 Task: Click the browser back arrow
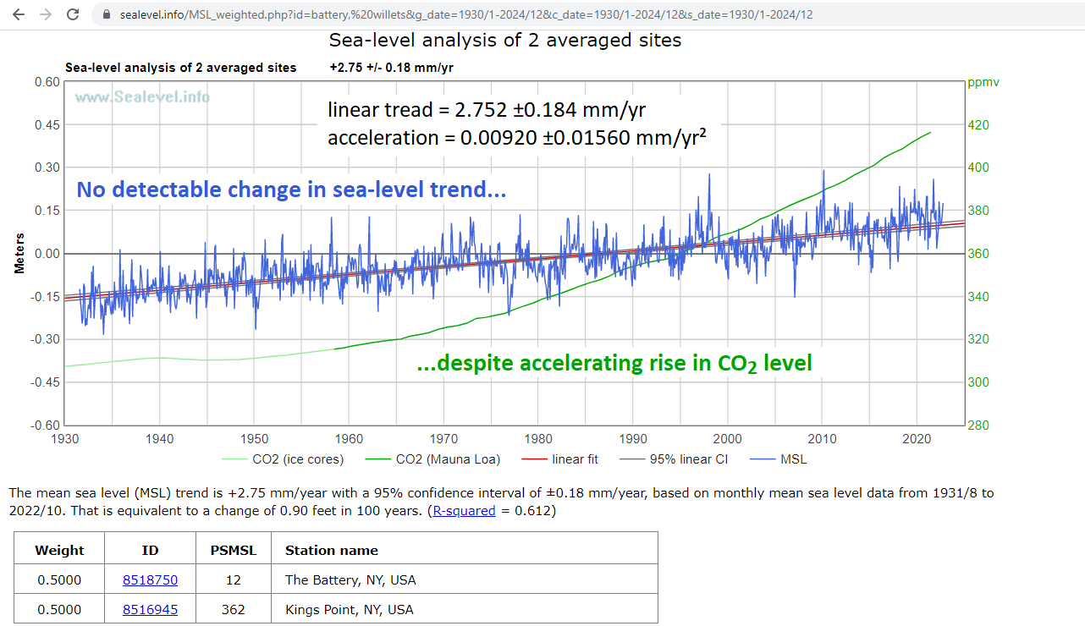tap(19, 14)
